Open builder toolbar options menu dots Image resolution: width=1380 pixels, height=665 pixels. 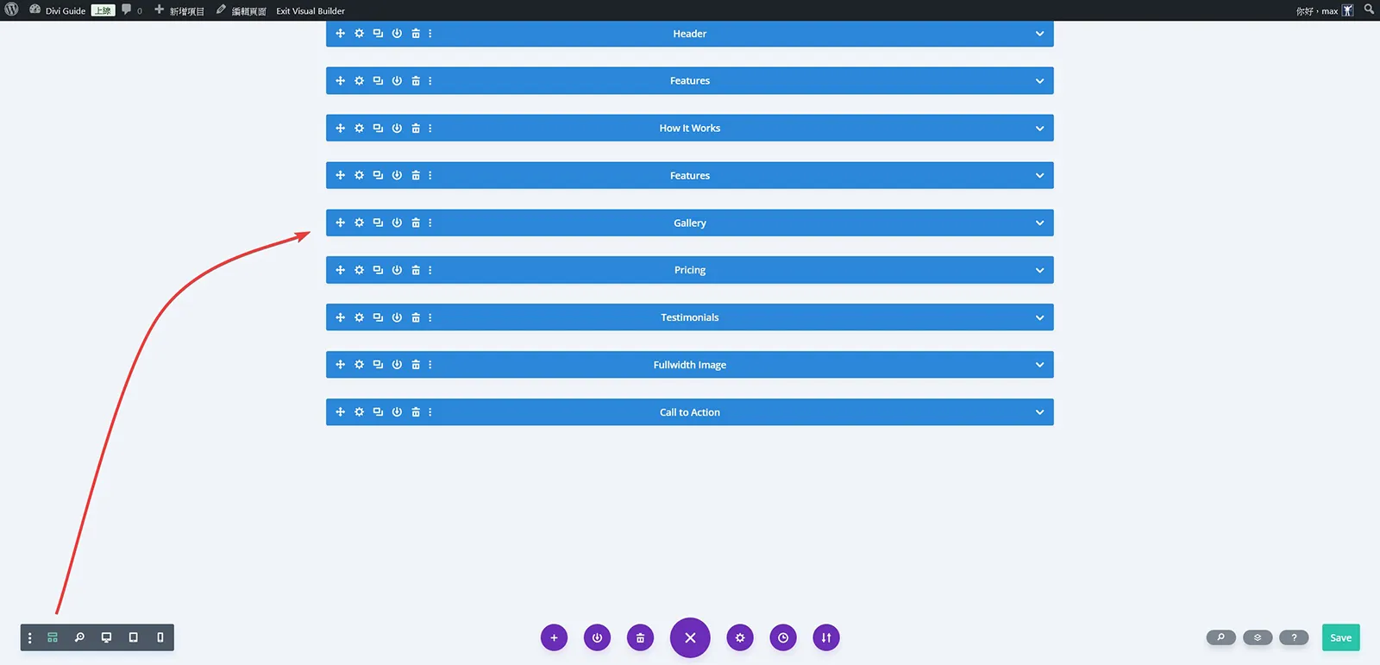coord(29,637)
